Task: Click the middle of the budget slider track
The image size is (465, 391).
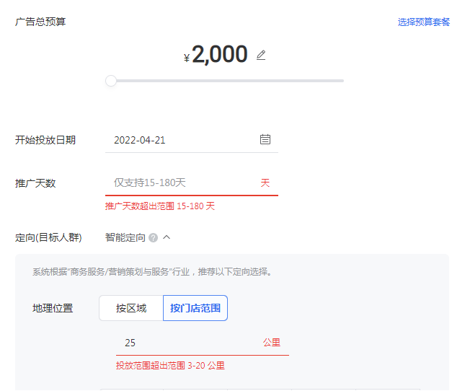Action: point(227,81)
